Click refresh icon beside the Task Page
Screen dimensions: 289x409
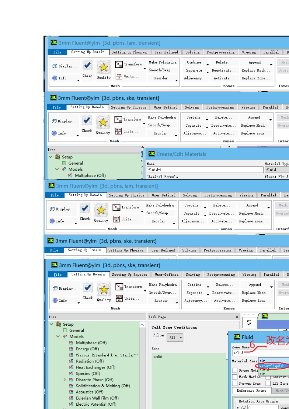(x=249, y=322)
